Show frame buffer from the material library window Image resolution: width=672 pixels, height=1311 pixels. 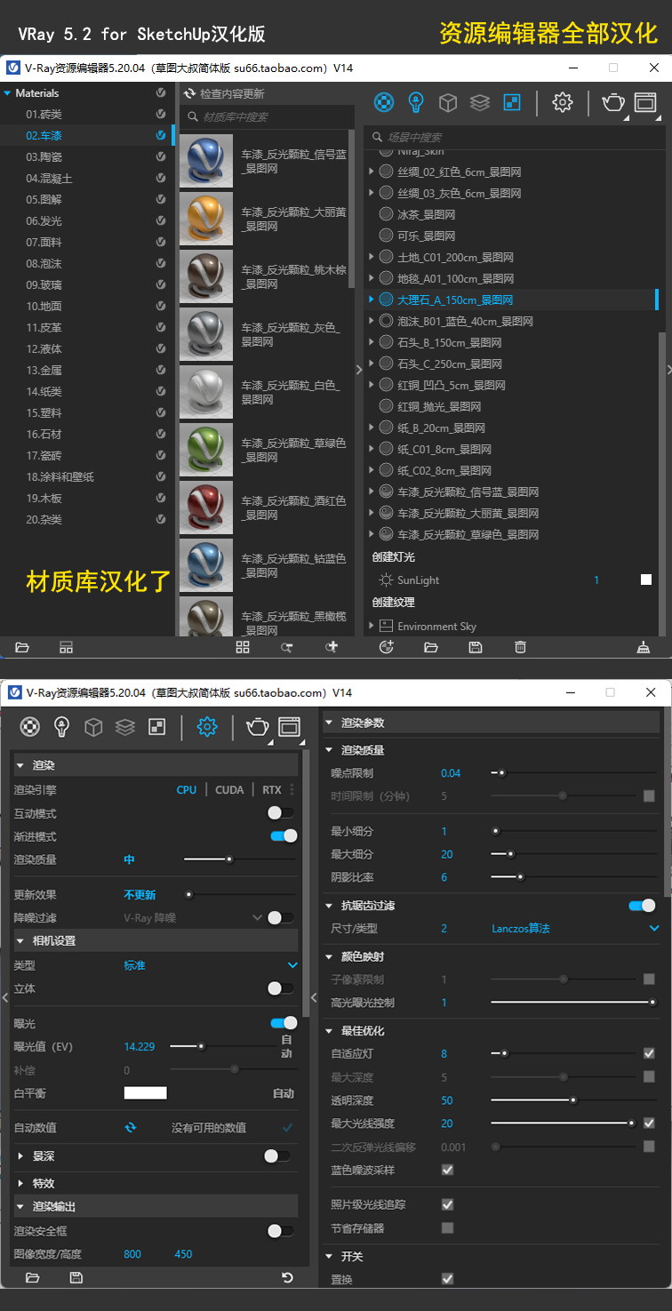click(x=644, y=102)
